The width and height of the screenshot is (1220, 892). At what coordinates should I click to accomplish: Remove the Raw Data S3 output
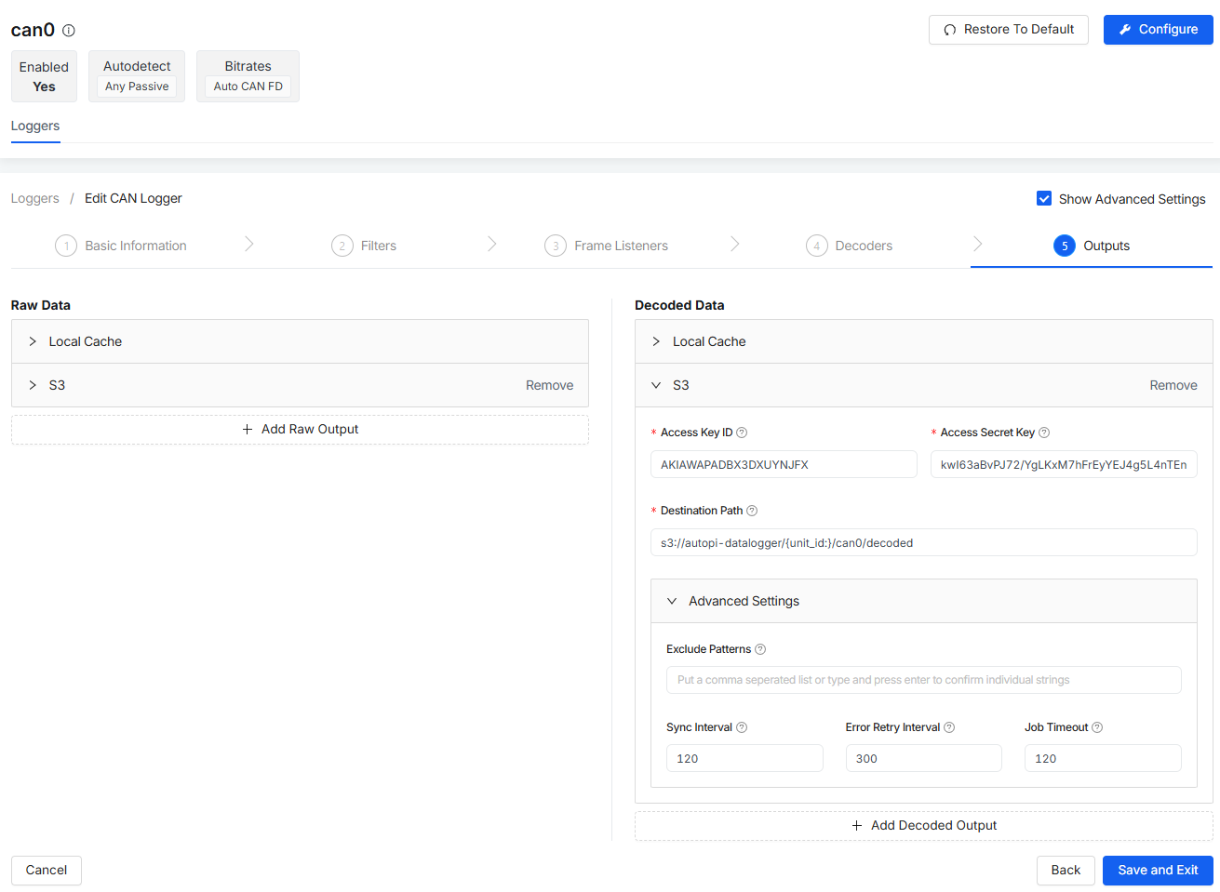(549, 385)
